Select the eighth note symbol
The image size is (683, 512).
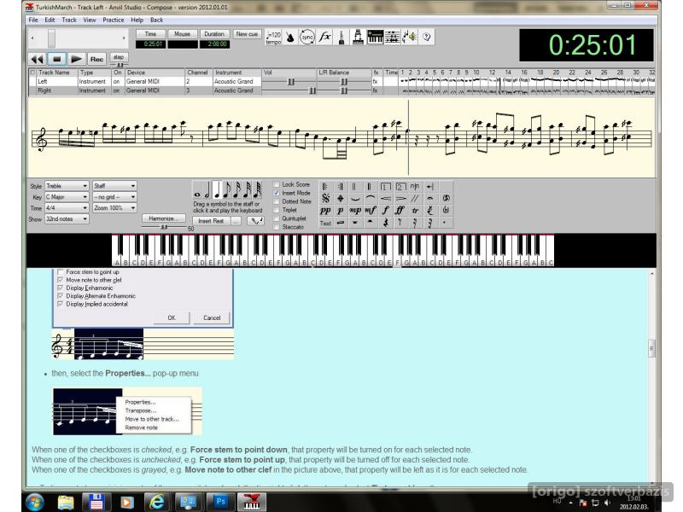[x=227, y=190]
